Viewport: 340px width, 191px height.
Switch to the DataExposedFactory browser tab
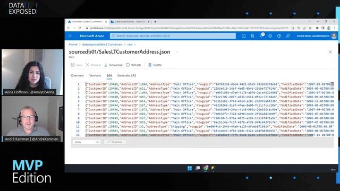pos(130,22)
